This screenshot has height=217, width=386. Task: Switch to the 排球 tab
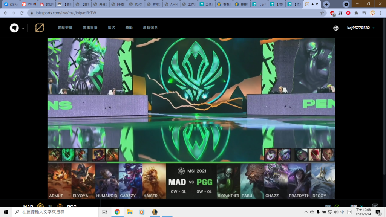(x=153, y=4)
